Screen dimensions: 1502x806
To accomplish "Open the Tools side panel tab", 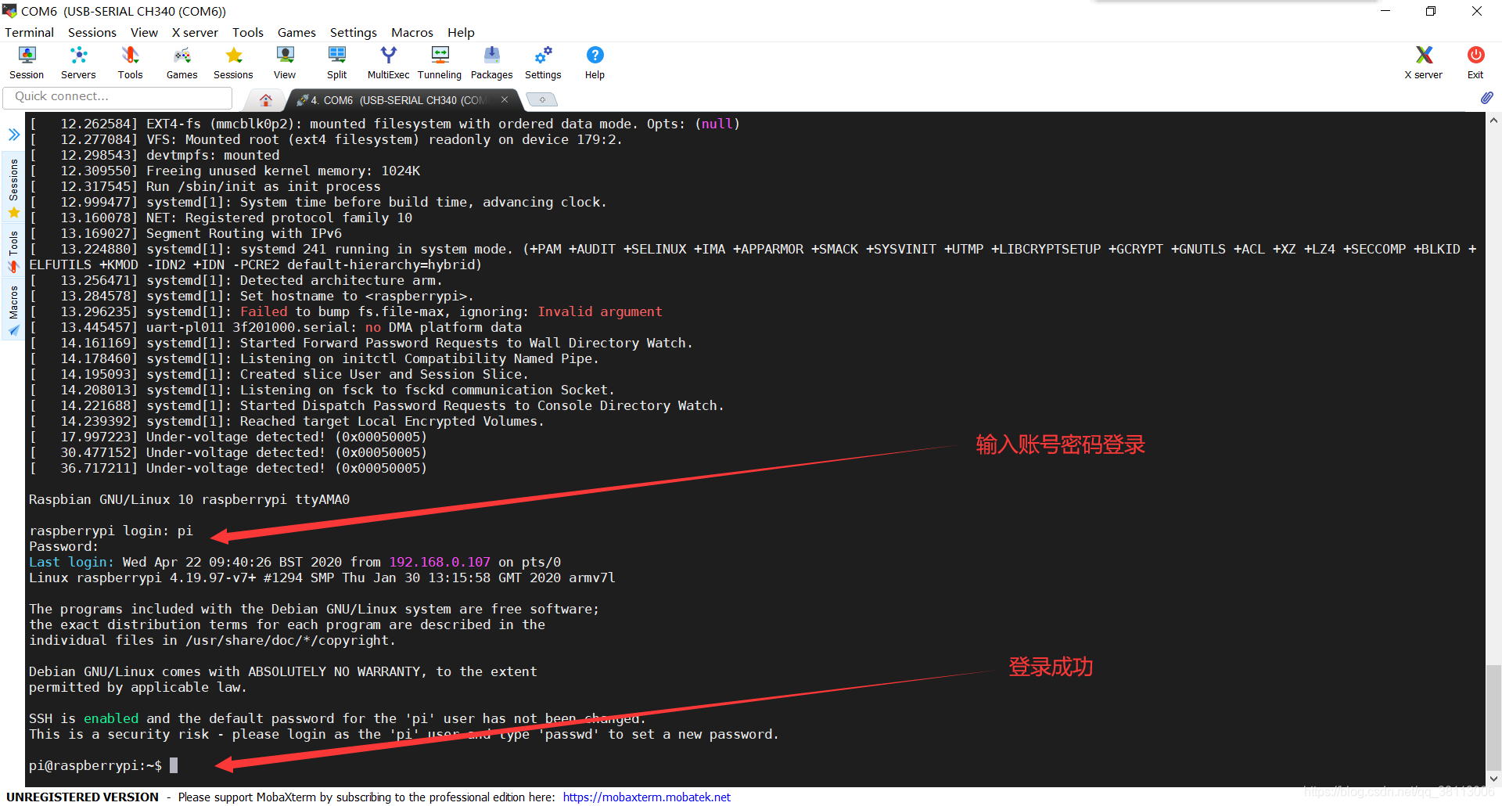I will click(x=13, y=250).
